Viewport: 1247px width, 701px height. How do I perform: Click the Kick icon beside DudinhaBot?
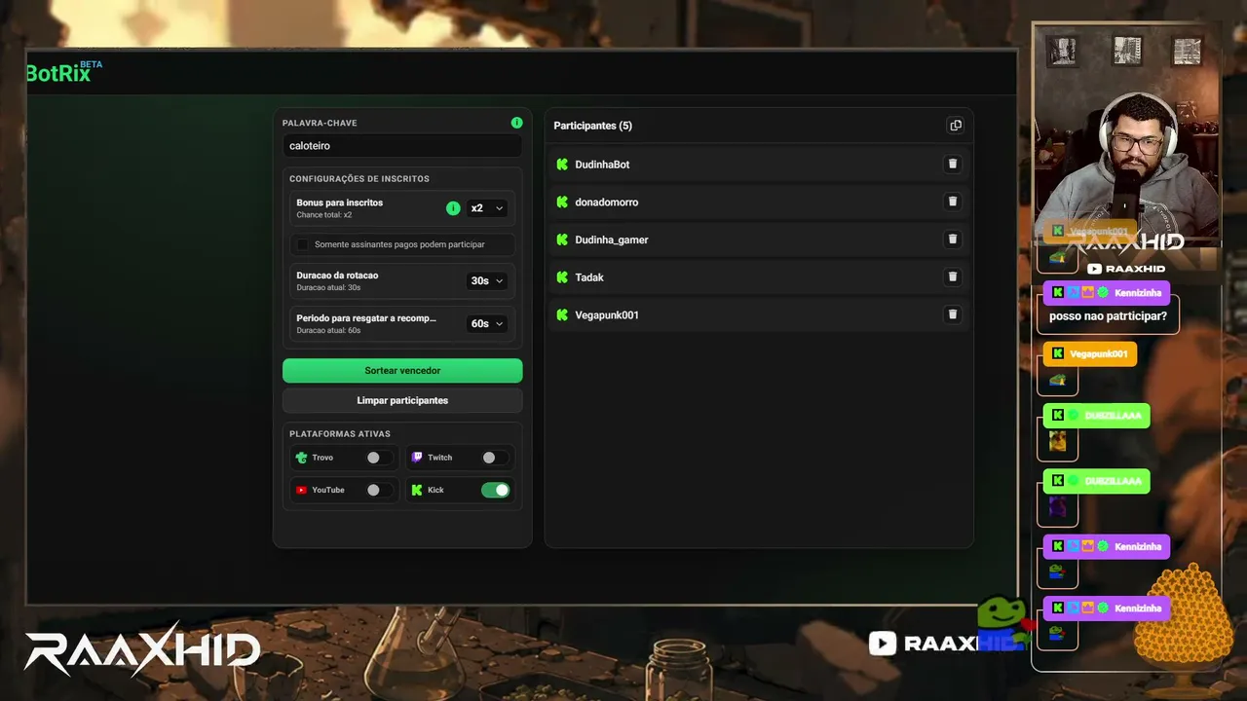562,165
